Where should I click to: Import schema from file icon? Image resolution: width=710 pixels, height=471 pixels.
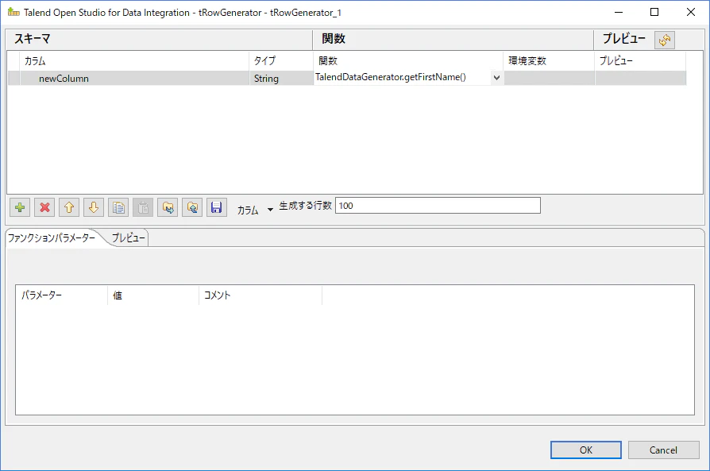[x=168, y=208]
